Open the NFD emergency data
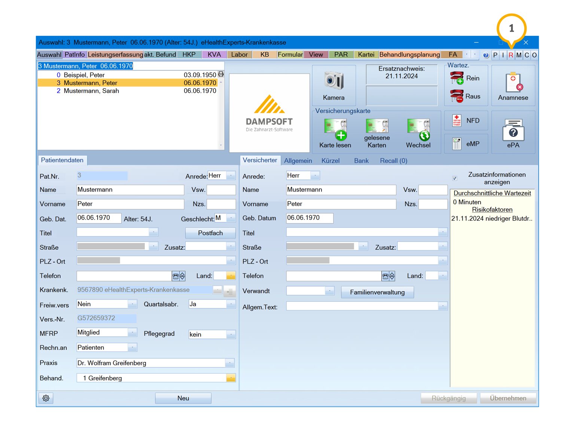This screenshot has height=443, width=575. pyautogui.click(x=466, y=121)
